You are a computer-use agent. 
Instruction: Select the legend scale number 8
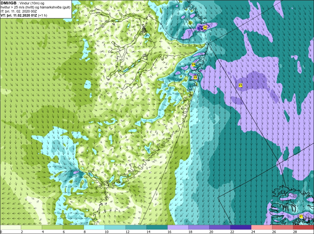coord(84,232)
